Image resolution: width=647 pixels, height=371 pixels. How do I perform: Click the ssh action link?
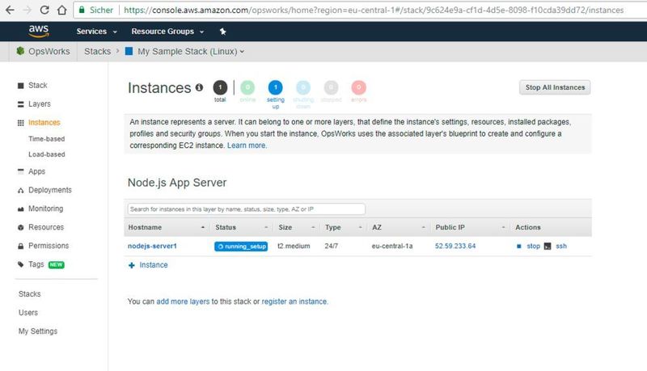click(x=561, y=246)
